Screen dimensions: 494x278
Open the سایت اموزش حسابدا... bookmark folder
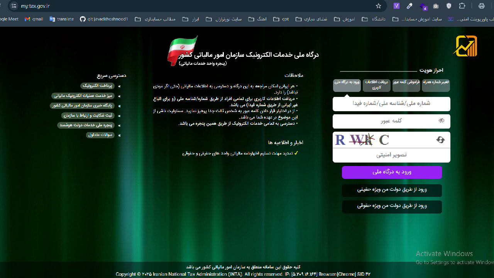(417, 19)
